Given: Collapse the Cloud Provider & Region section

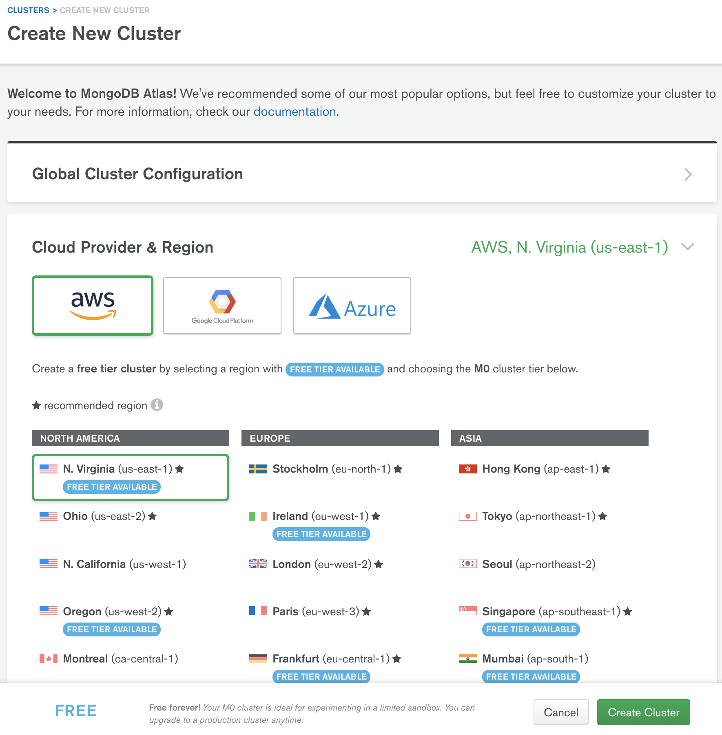Looking at the screenshot, I should tap(688, 247).
